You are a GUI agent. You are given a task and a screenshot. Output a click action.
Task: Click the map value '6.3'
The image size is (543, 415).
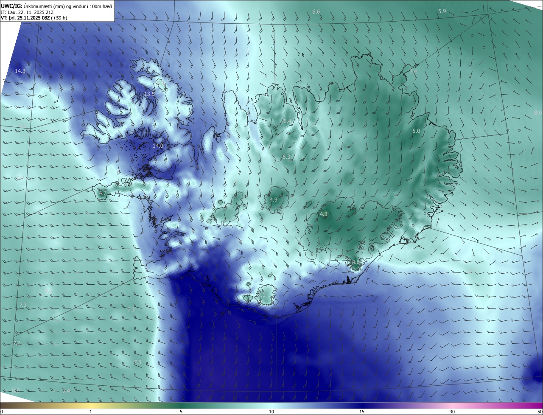click(x=286, y=157)
